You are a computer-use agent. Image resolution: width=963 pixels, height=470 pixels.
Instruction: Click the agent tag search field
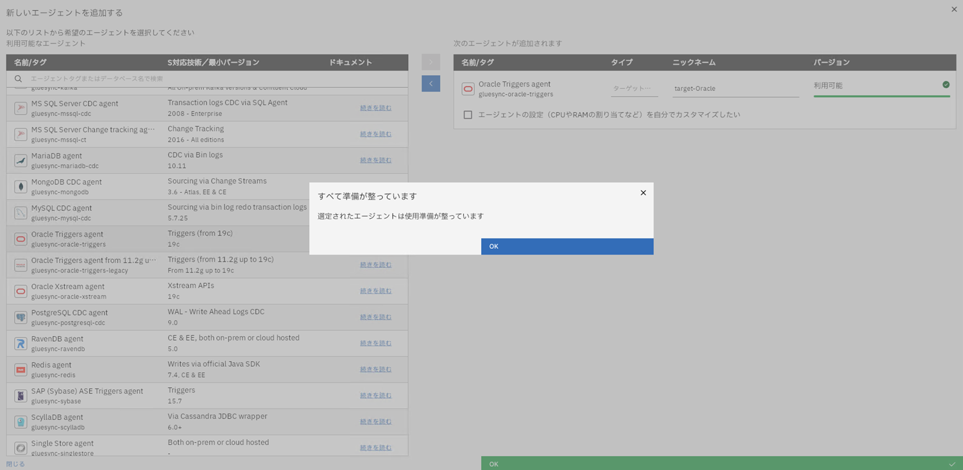(x=212, y=79)
